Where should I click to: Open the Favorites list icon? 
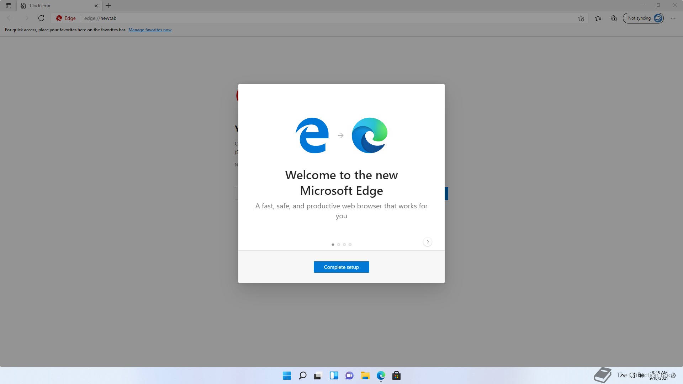point(598,18)
